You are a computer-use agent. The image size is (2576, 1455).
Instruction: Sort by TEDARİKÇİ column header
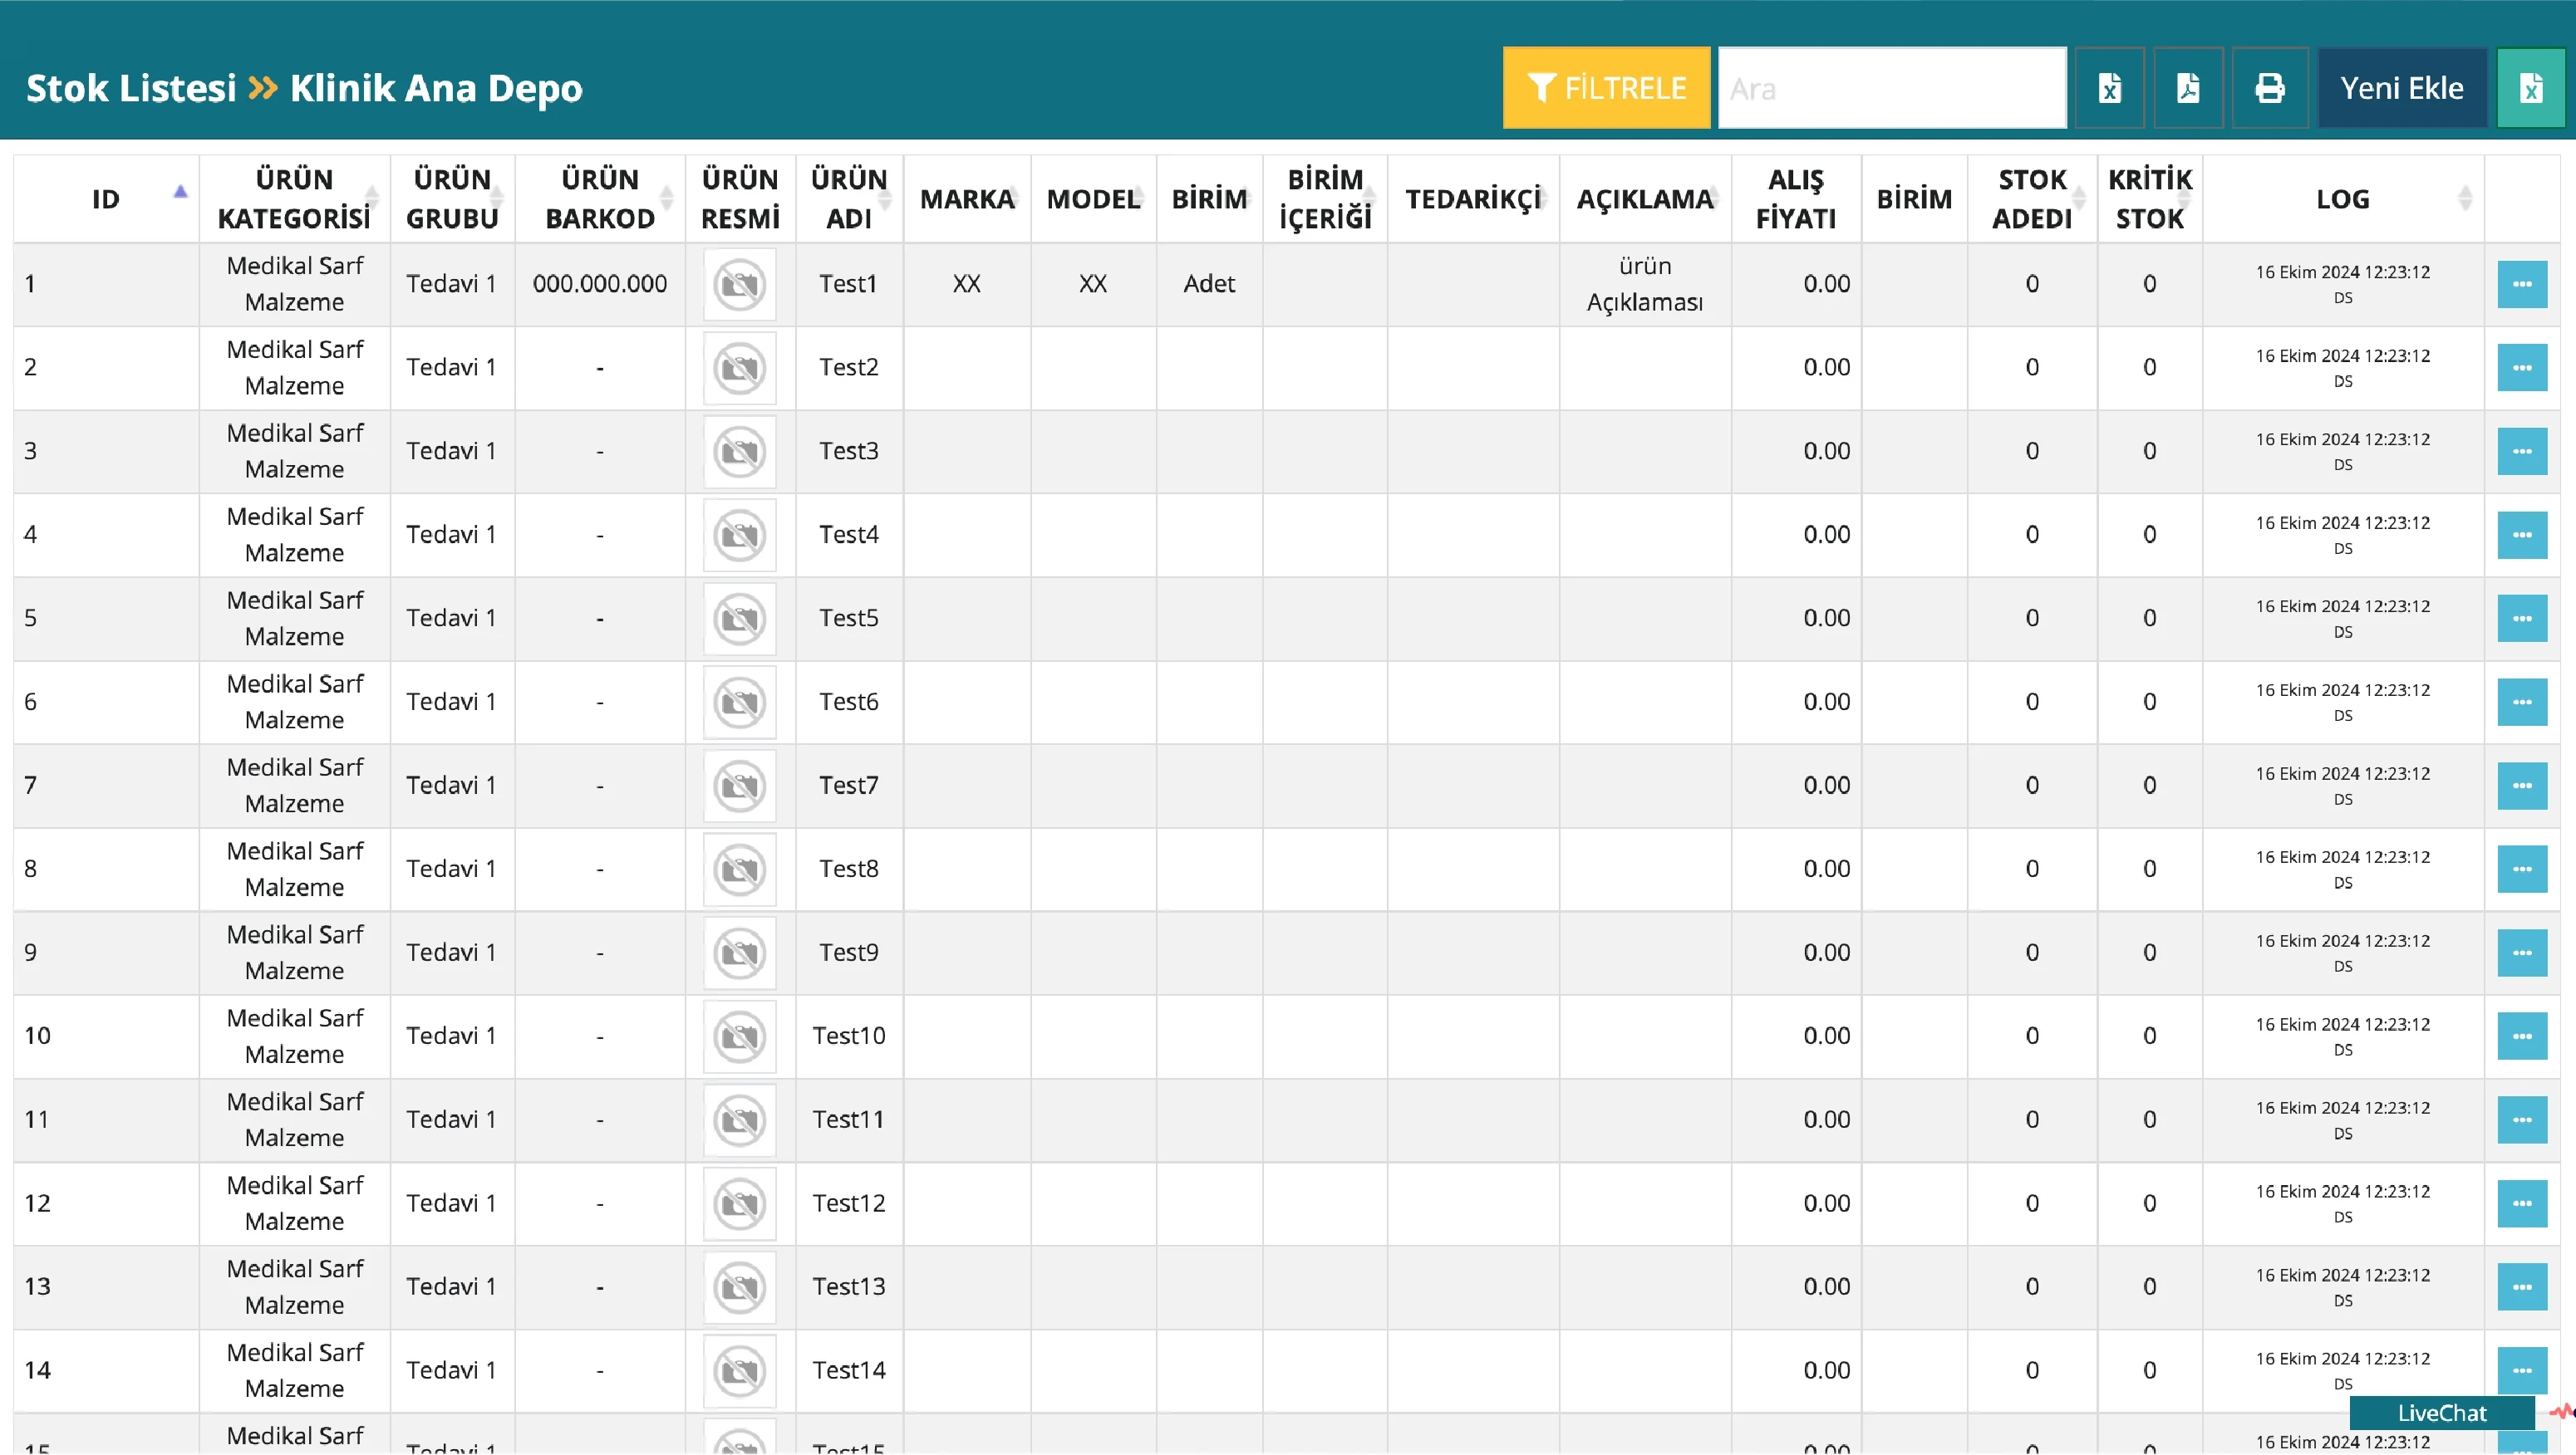pos(1472,198)
